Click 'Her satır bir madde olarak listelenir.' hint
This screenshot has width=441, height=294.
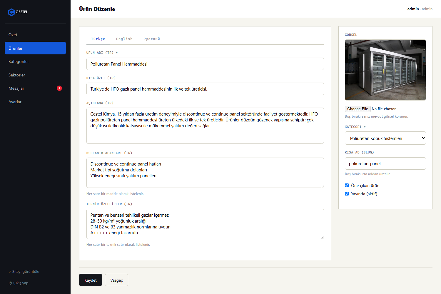[x=115, y=194]
